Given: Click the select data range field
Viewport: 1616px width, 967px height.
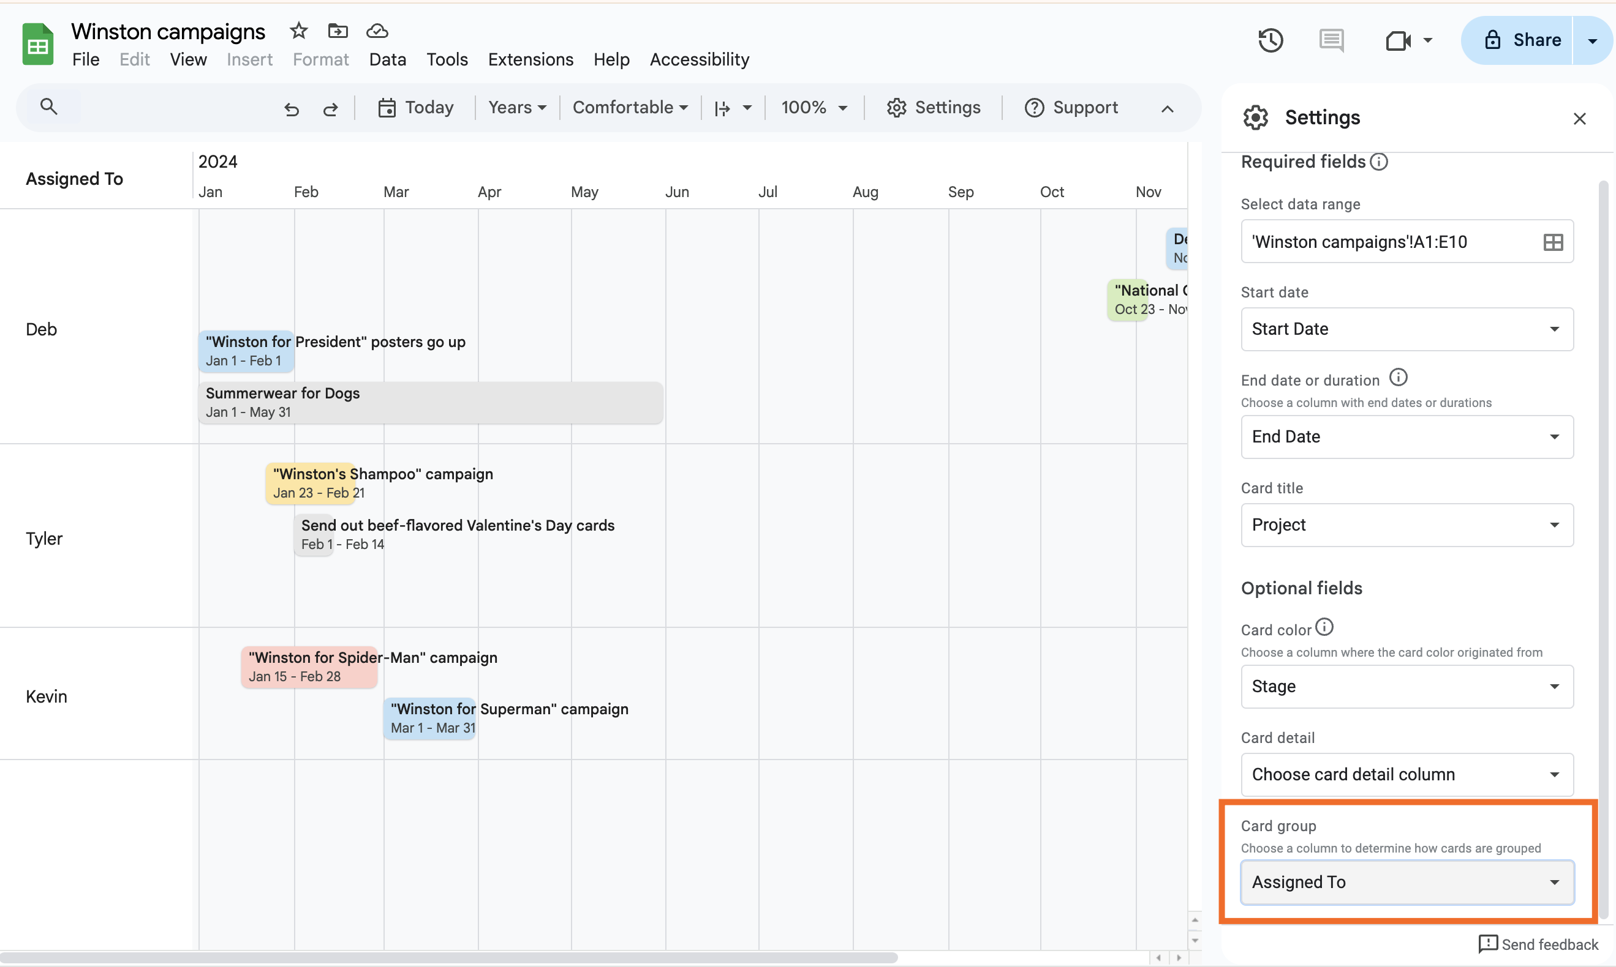Looking at the screenshot, I should tap(1406, 242).
